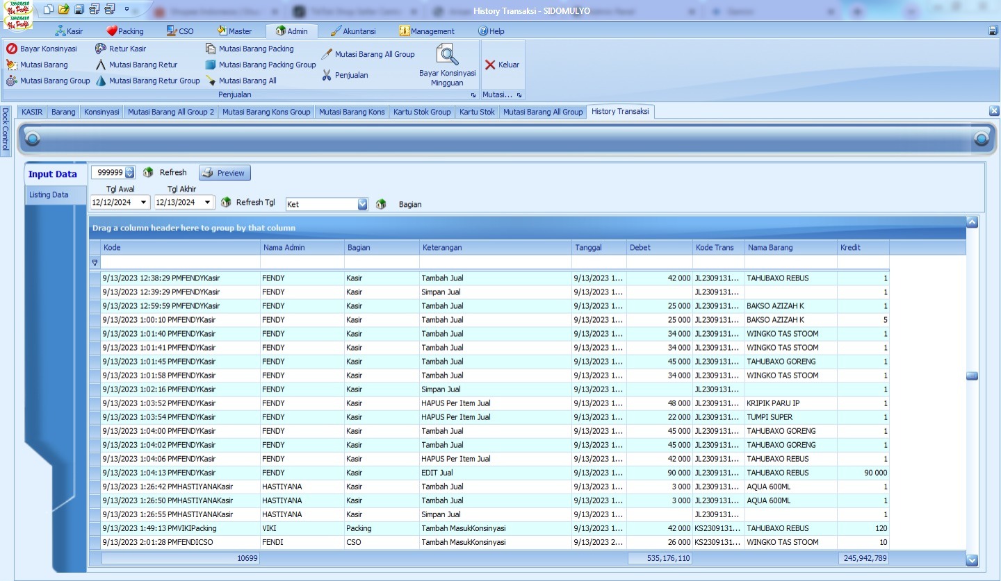Open Mutasi Barang All Group
Screen dimensions: 1001x581
pos(374,54)
